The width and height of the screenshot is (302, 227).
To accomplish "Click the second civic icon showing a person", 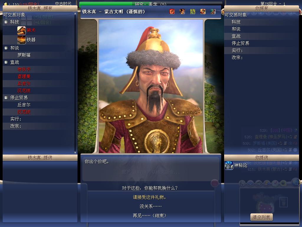I will pyautogui.click(x=182, y=12).
